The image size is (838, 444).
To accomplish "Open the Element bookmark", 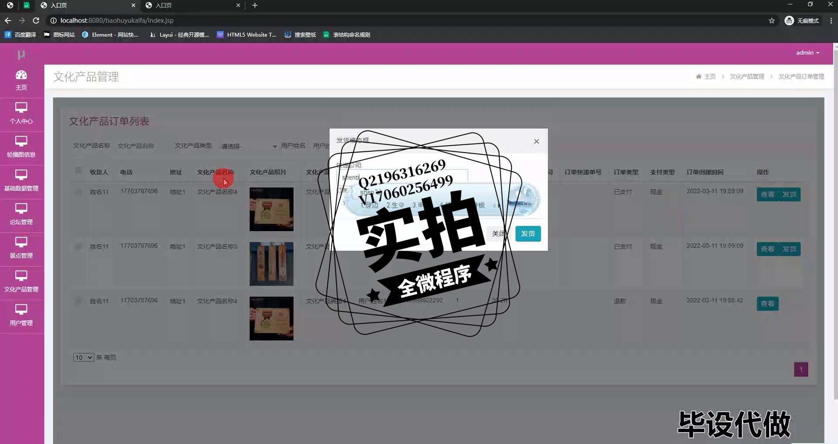I will (x=110, y=34).
